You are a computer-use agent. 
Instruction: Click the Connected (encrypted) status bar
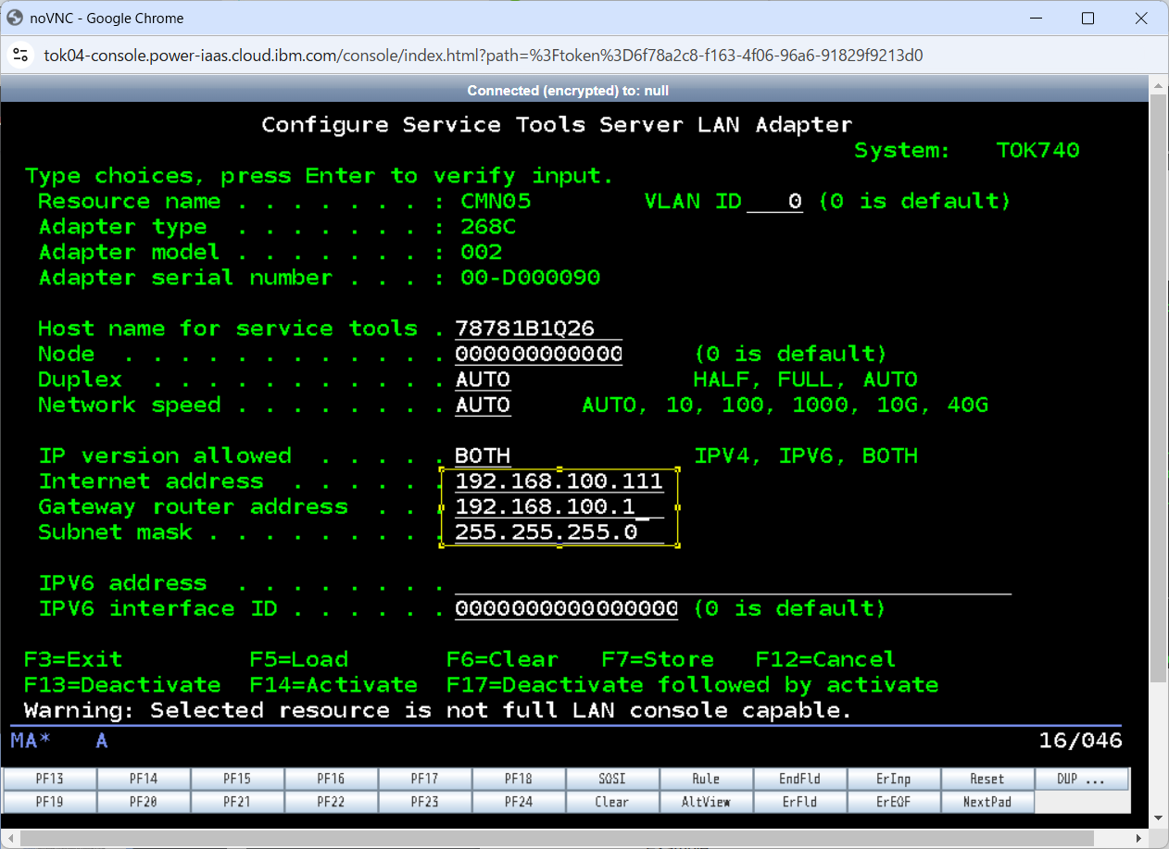click(x=568, y=91)
